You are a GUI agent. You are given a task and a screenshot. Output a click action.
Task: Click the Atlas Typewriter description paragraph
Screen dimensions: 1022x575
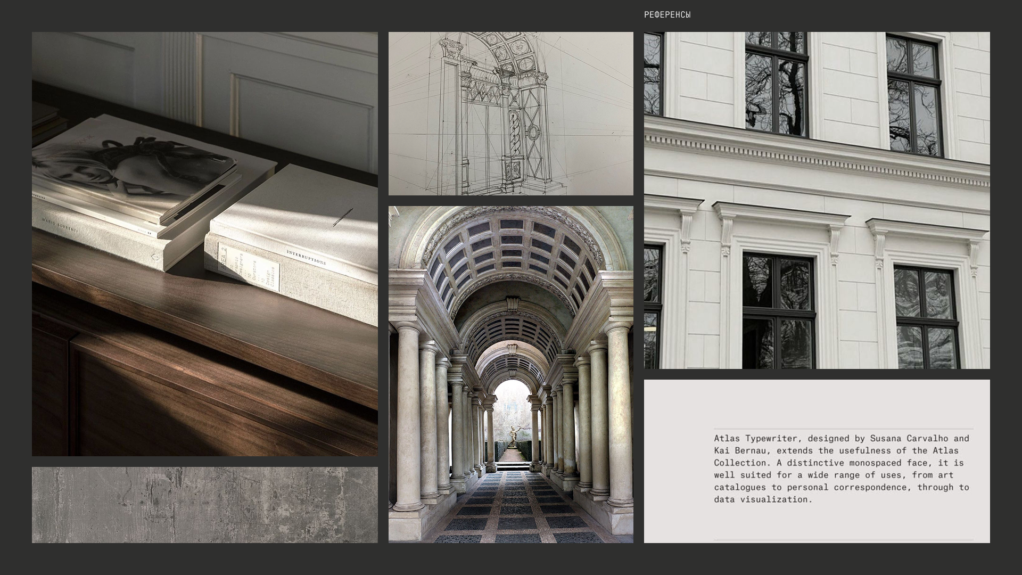coord(842,469)
